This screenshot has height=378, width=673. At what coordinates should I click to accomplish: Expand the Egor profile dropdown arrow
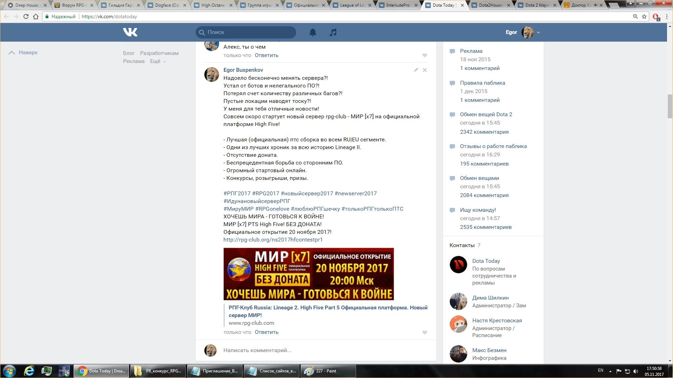pyautogui.click(x=538, y=33)
